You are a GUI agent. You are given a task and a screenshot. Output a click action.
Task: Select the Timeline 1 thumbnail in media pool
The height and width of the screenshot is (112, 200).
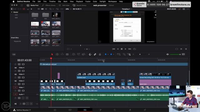point(46,24)
